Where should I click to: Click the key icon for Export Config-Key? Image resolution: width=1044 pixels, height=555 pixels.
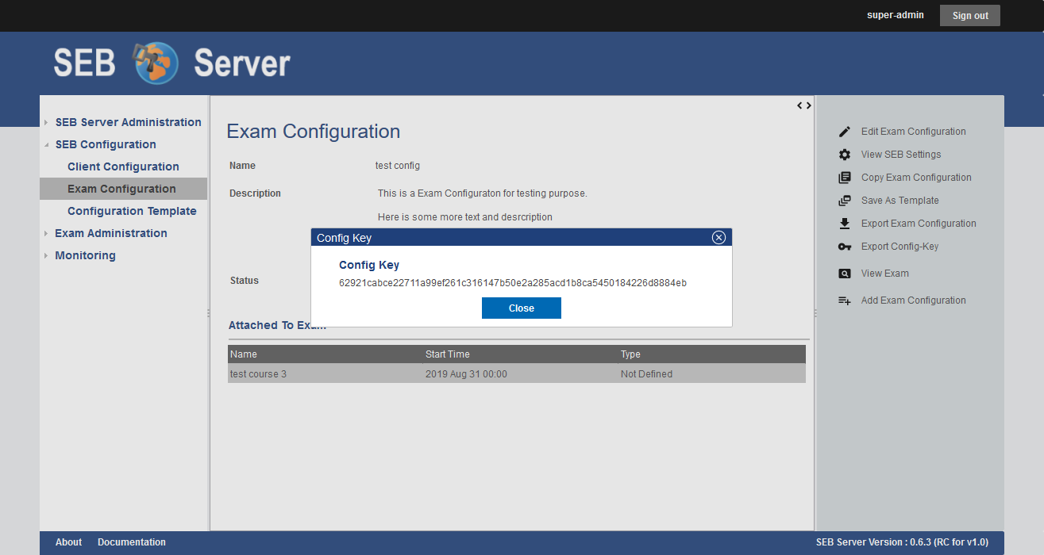point(845,247)
